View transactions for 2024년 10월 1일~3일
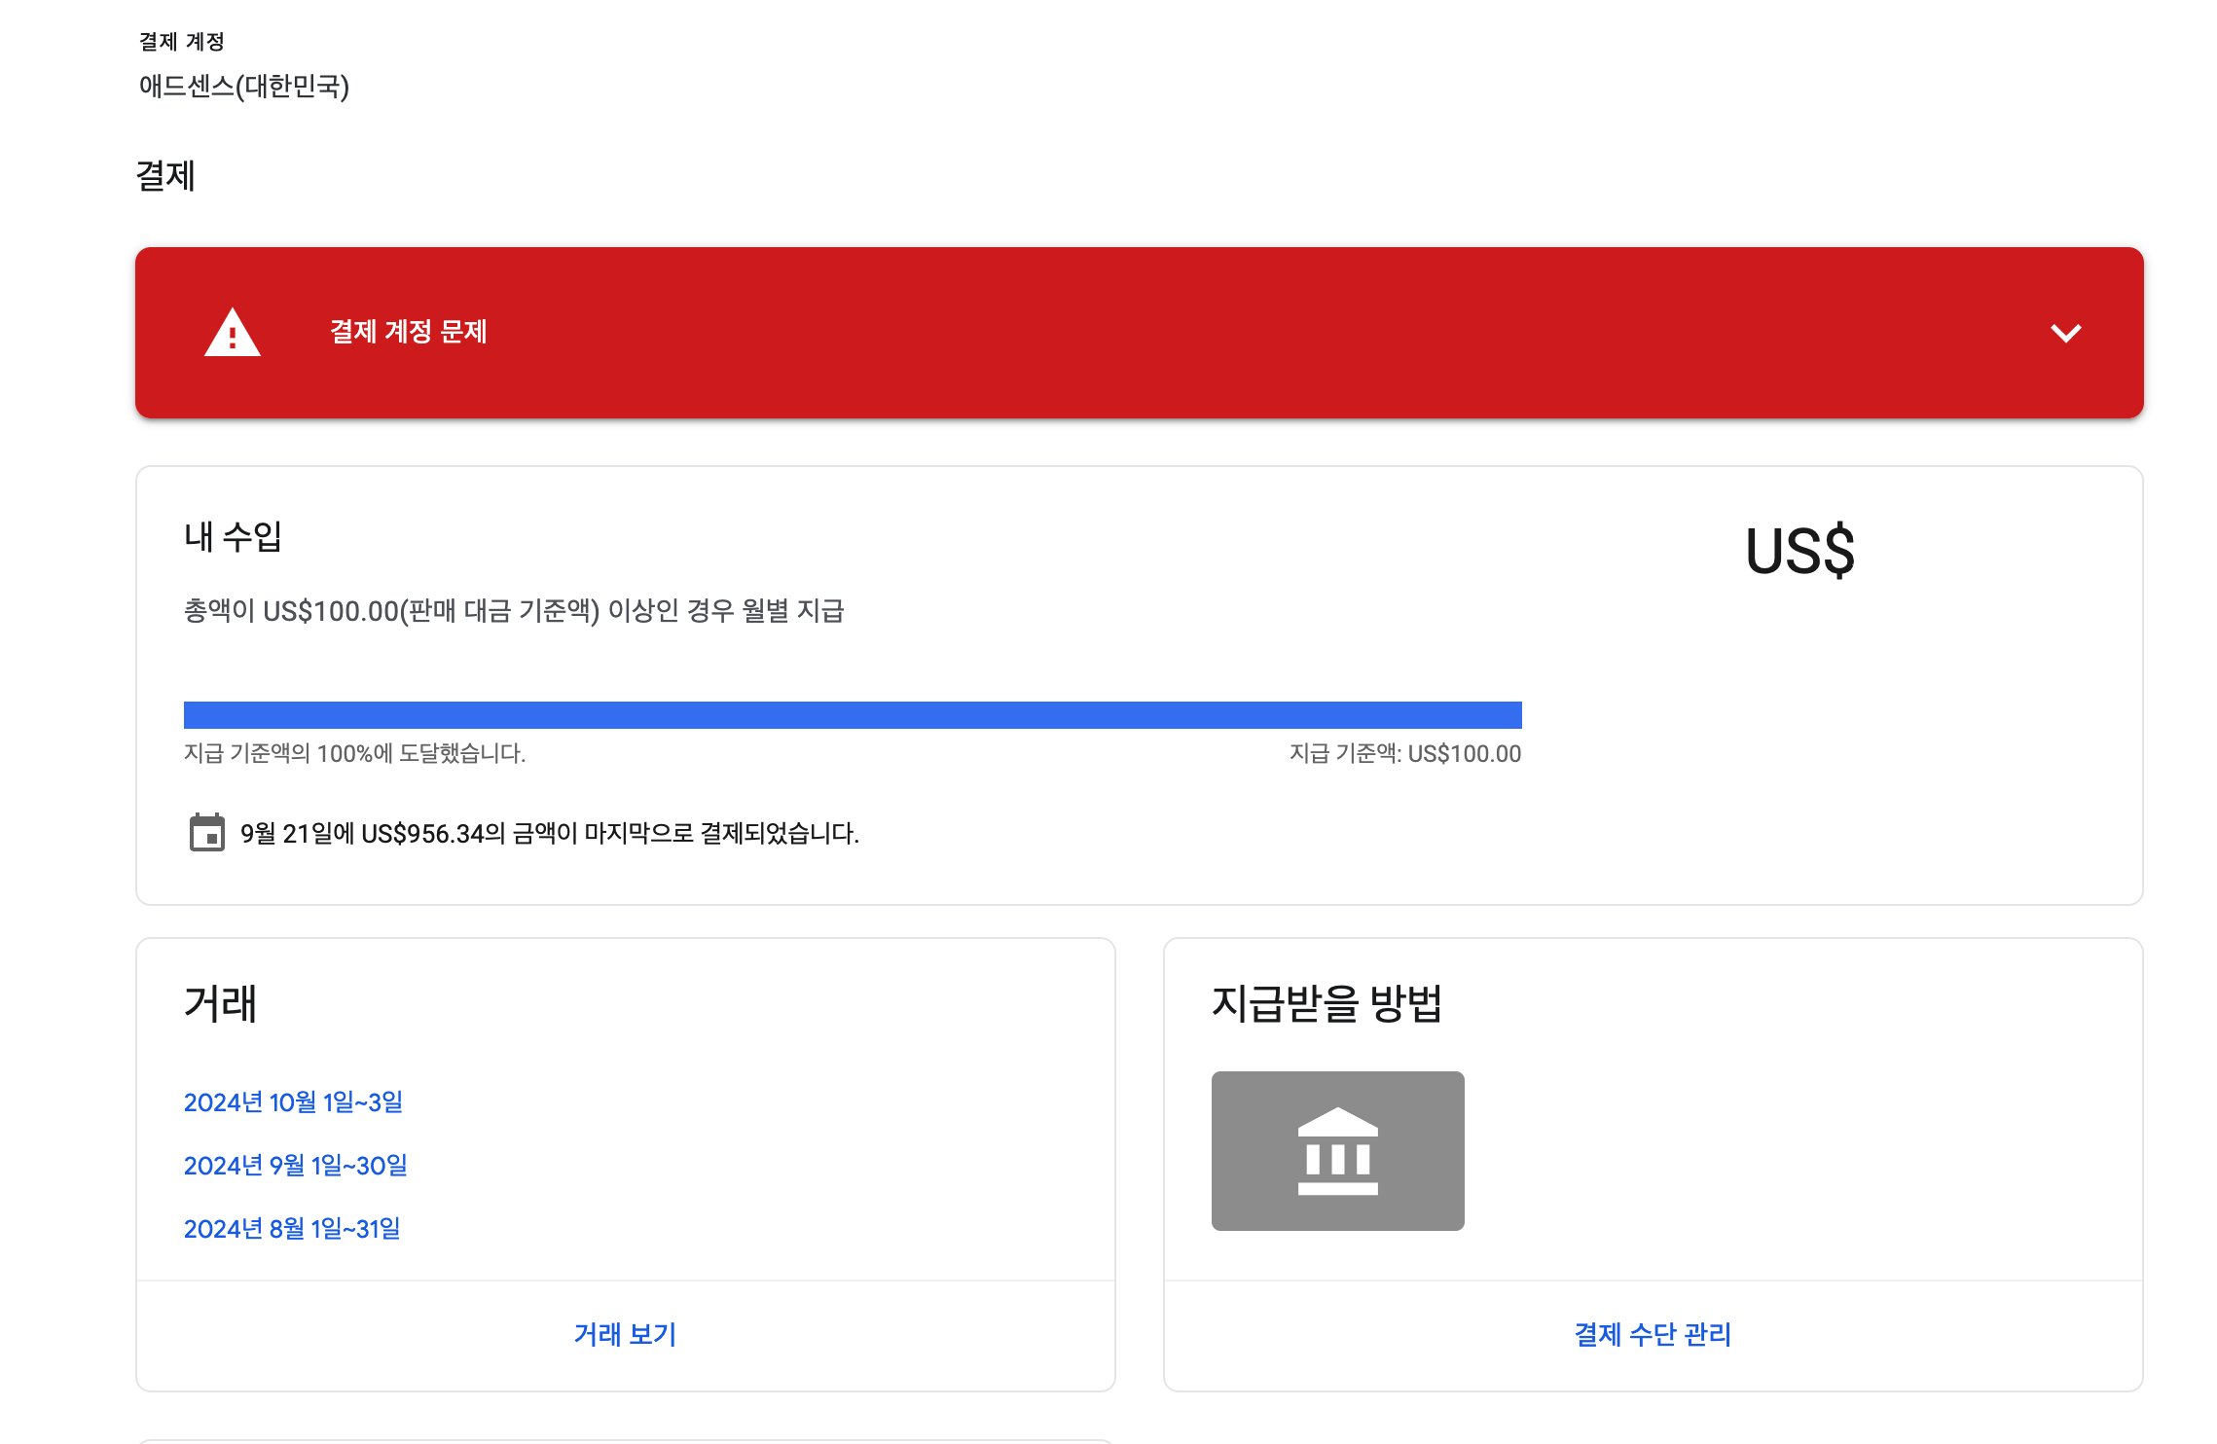This screenshot has height=1444, width=2217. pyautogui.click(x=294, y=1102)
